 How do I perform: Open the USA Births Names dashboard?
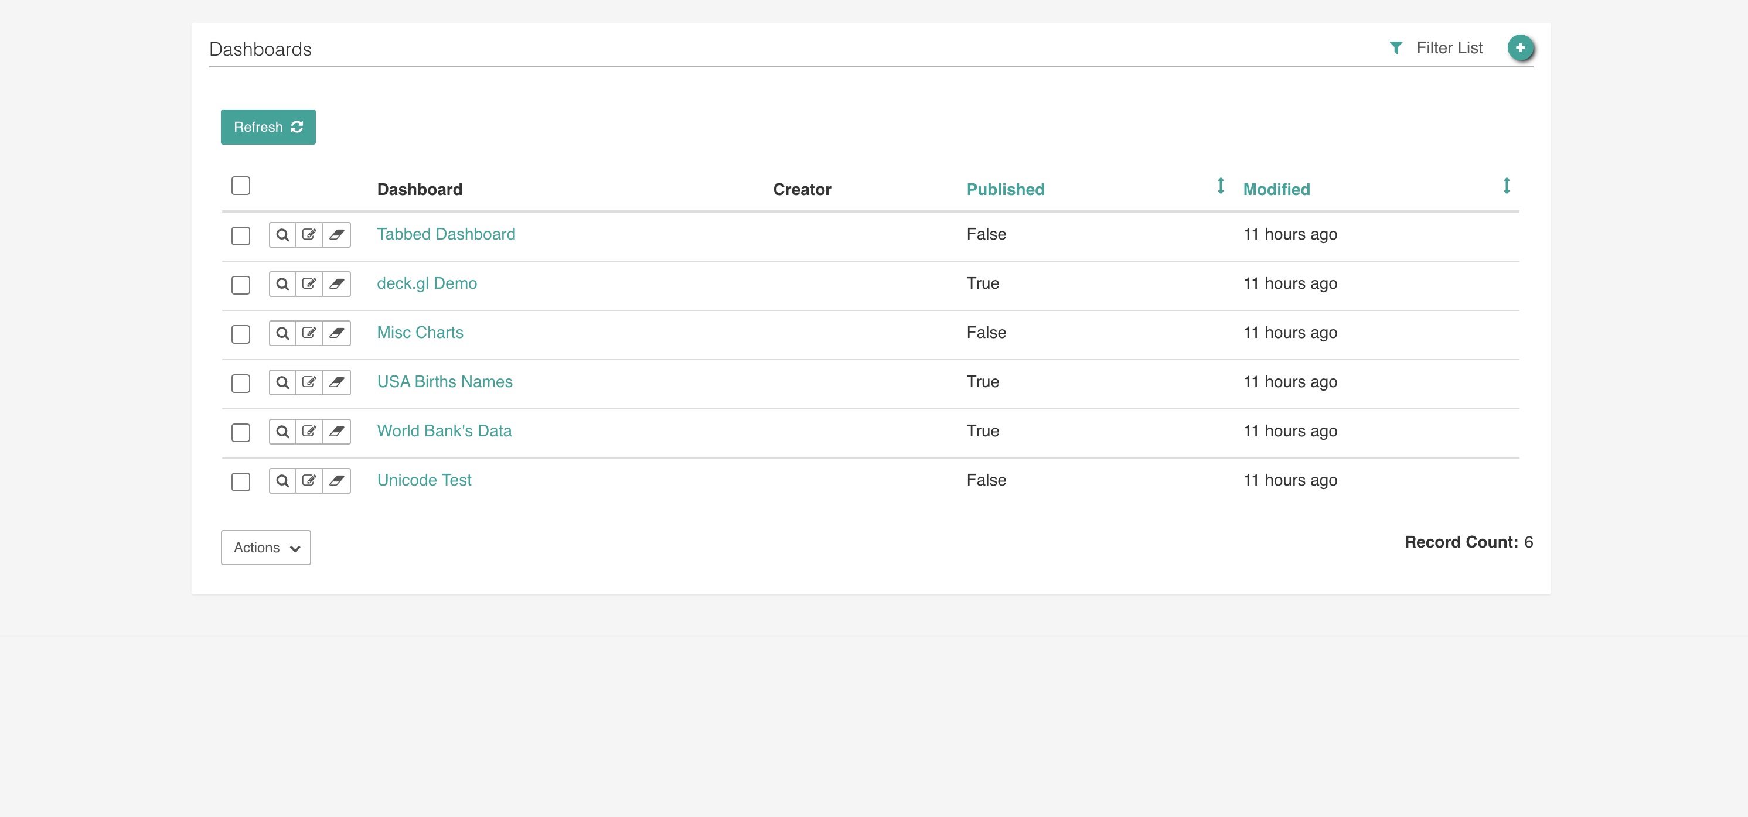[x=444, y=382]
